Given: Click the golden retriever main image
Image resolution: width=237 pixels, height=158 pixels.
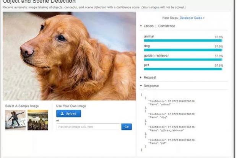Looking at the screenshot, I should pyautogui.click(x=69, y=56).
